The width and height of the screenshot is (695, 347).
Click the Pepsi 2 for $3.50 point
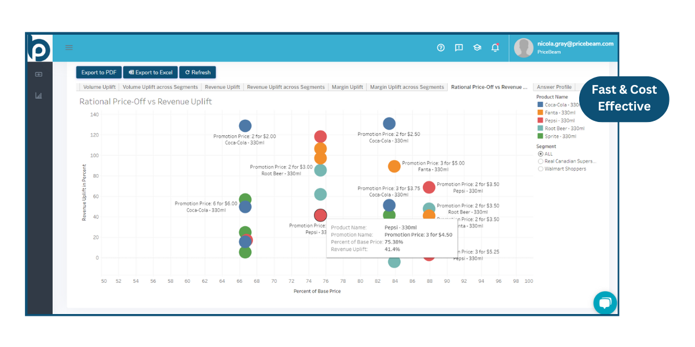[x=429, y=187]
